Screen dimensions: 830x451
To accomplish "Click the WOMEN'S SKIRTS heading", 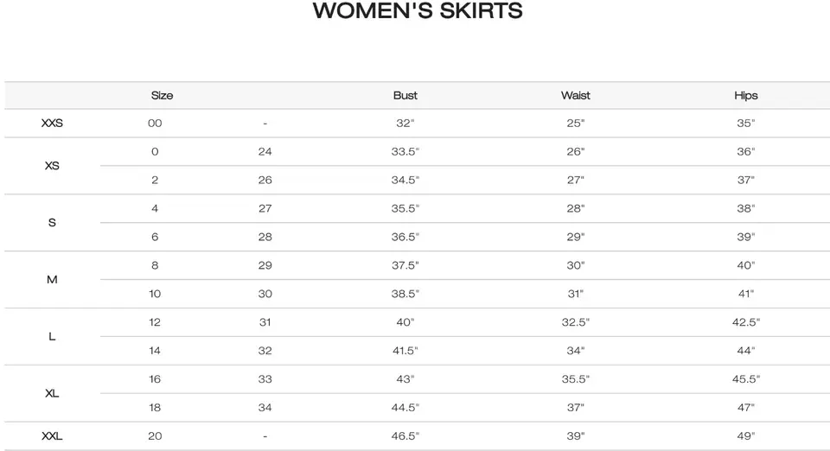I will click(418, 10).
